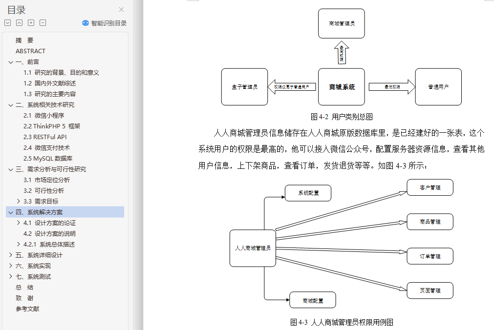Viewport: 494px width, 330px height.
Task: Expand the 七、系统测试 section
Action: pyautogui.click(x=11, y=276)
